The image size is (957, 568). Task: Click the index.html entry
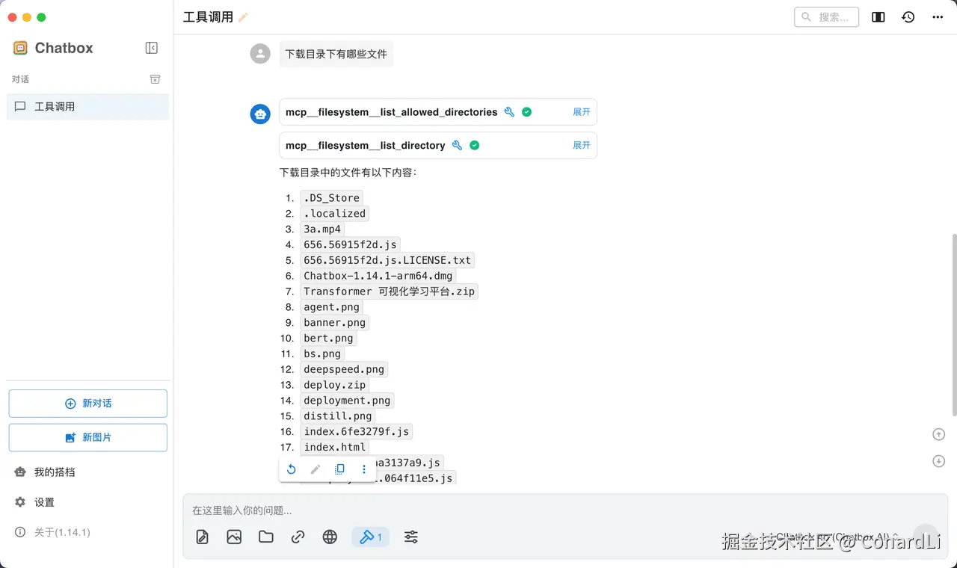click(335, 448)
